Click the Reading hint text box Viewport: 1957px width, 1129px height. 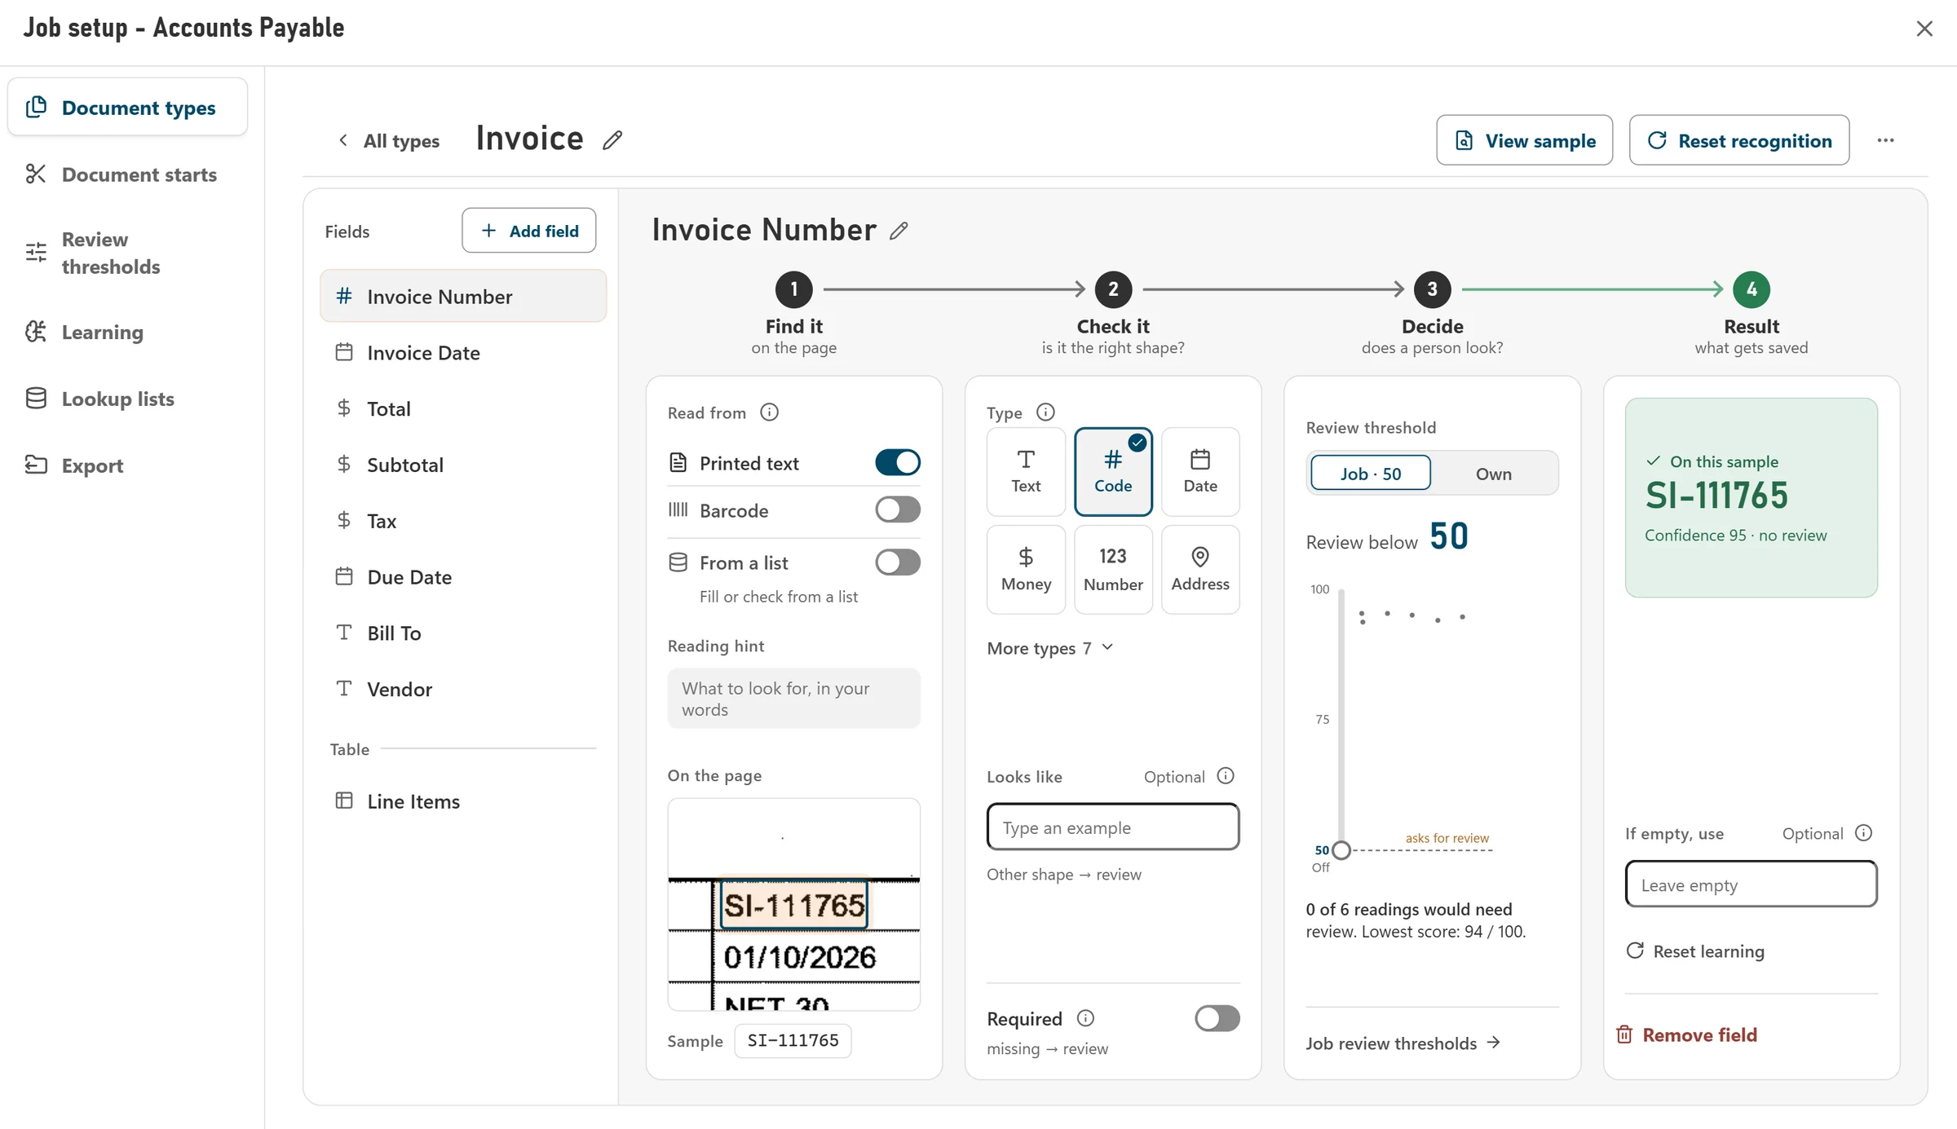(x=794, y=699)
